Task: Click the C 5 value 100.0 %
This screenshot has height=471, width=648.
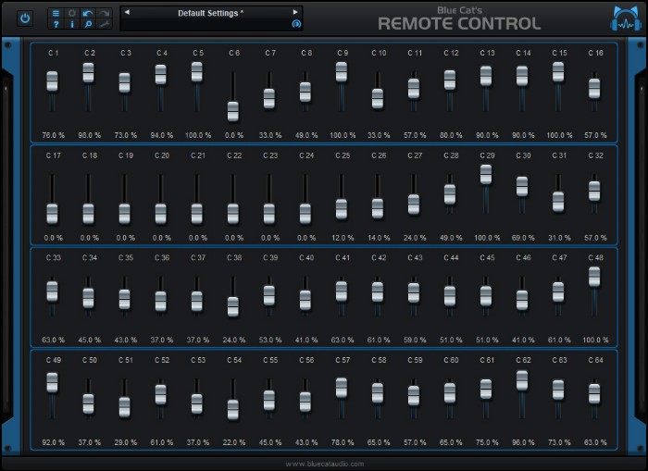Action: click(198, 135)
